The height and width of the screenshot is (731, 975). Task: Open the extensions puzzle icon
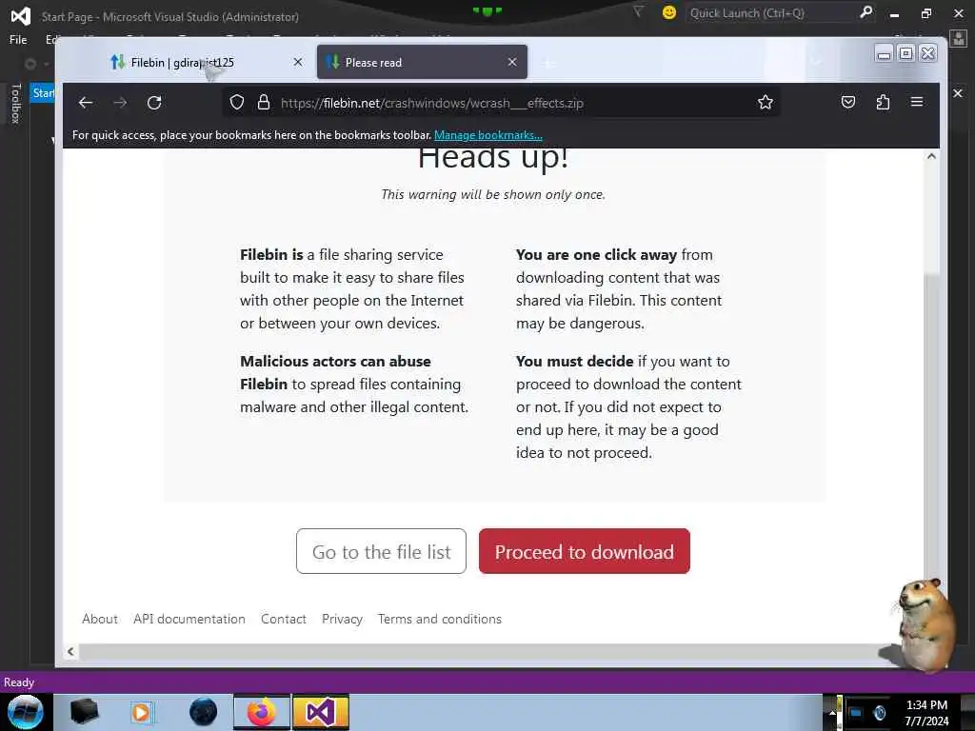[x=883, y=102]
